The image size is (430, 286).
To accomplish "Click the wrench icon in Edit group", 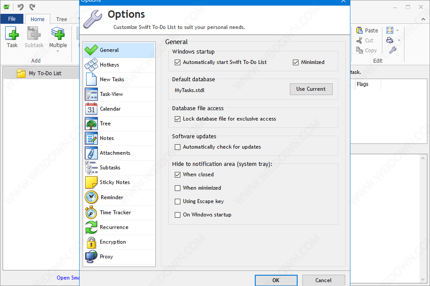I will 393,50.
